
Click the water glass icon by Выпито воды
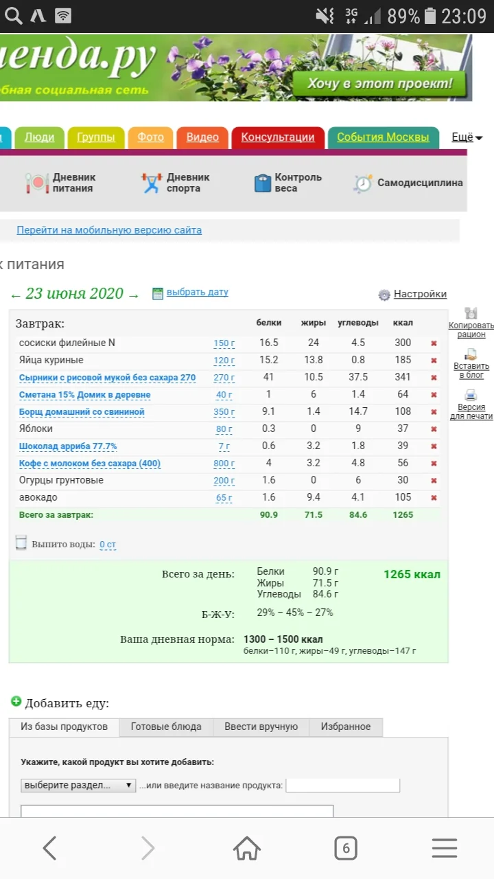click(21, 543)
